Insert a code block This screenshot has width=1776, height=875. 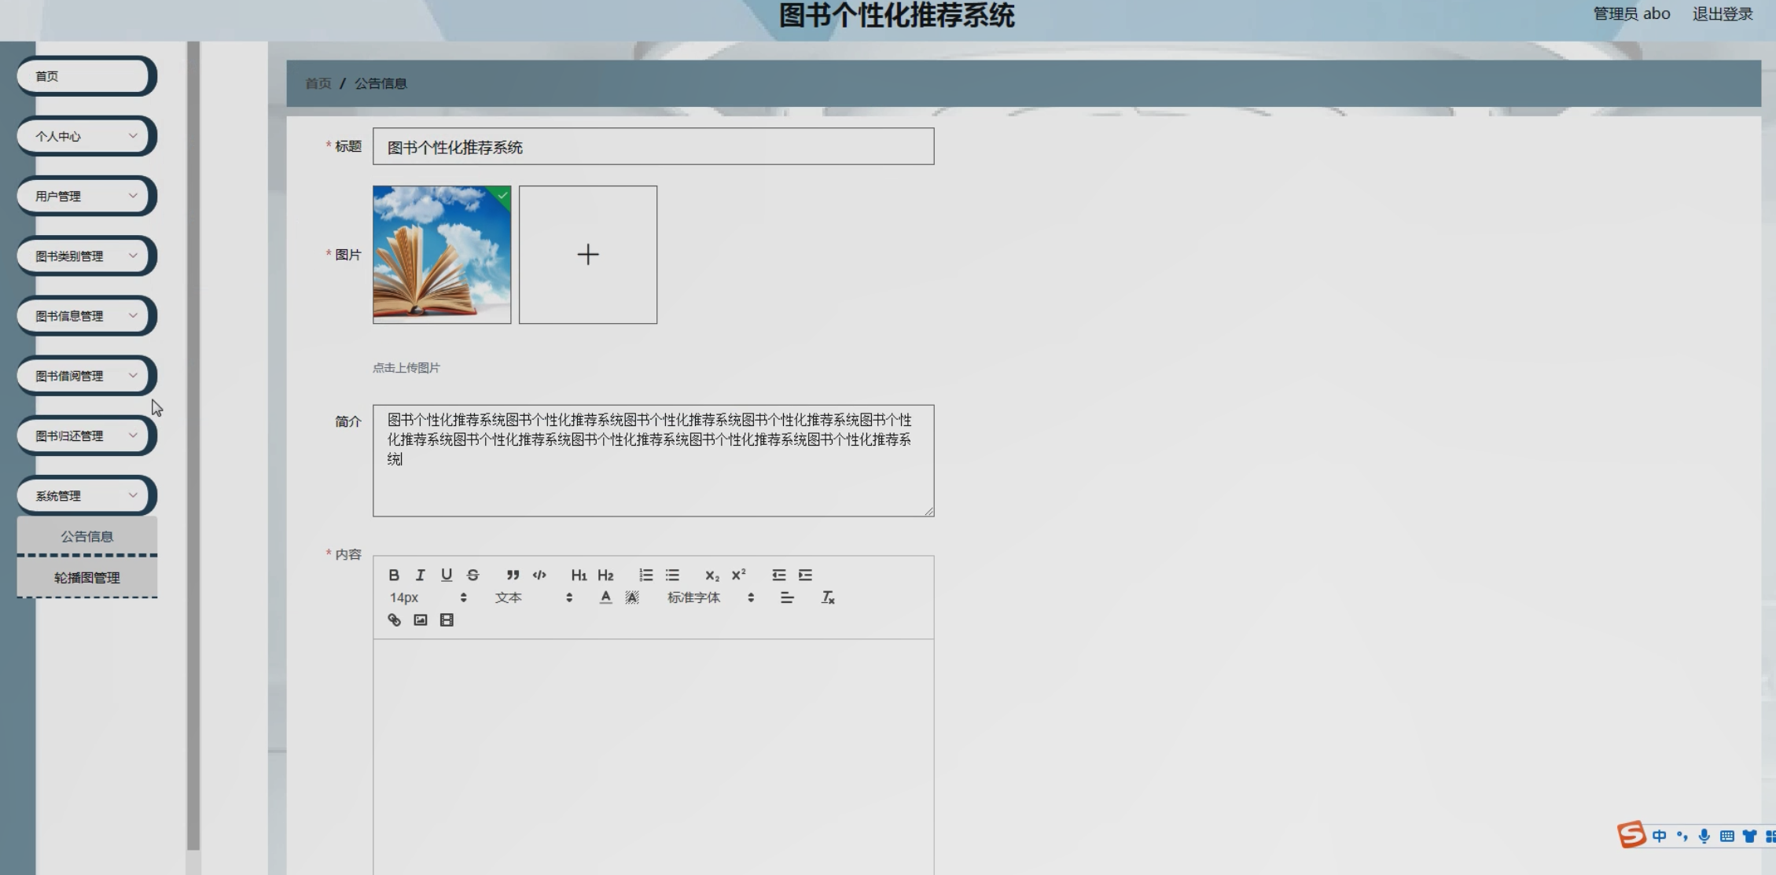pos(539,575)
